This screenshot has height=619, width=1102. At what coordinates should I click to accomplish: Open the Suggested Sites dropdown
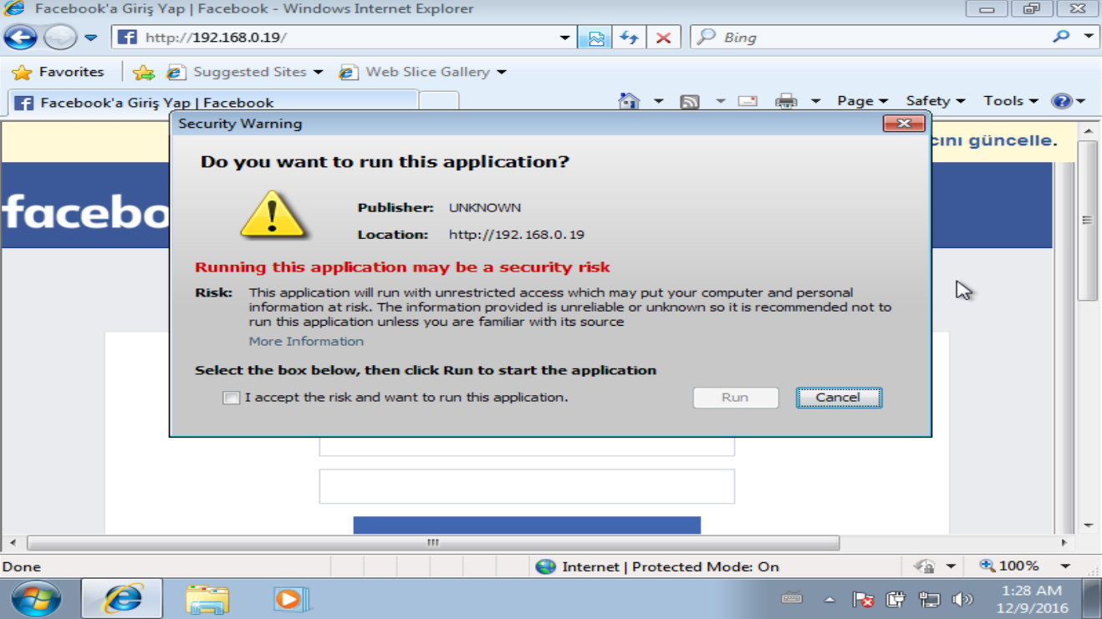[244, 72]
